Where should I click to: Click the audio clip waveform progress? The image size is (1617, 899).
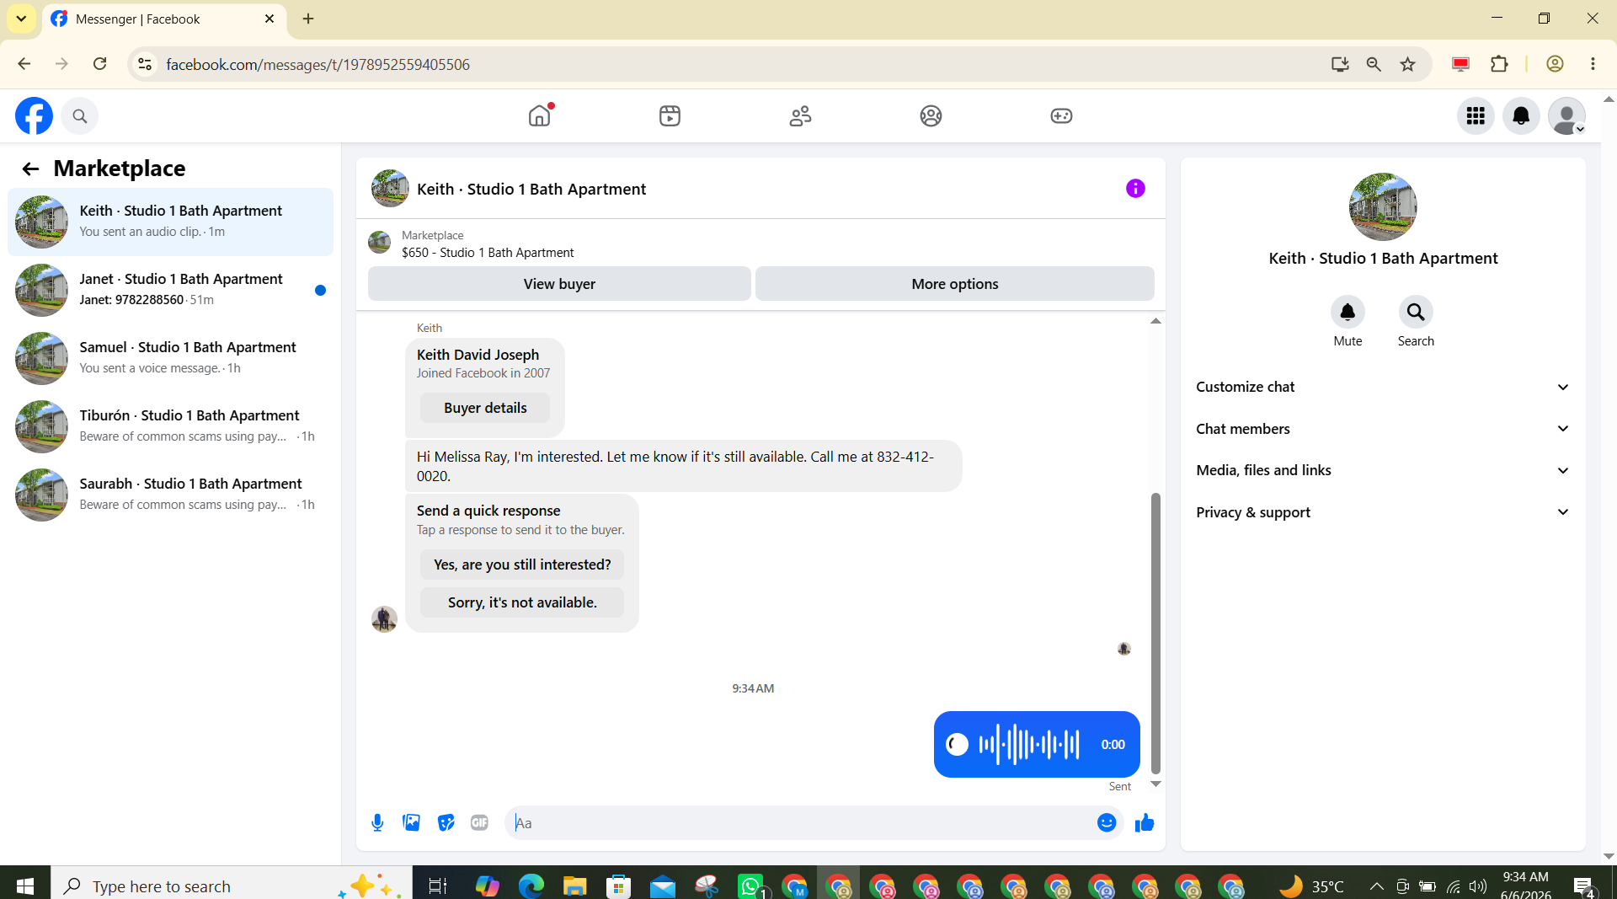[1028, 745]
